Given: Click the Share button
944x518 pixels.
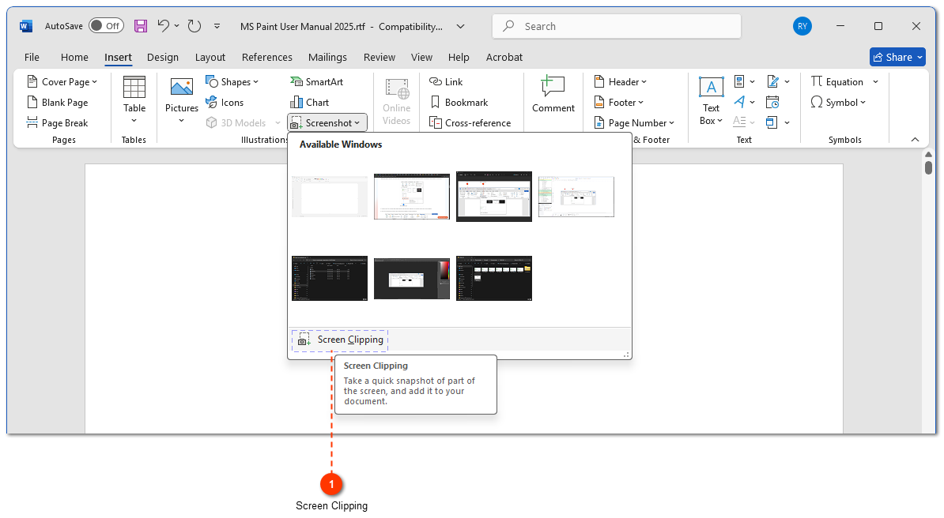Looking at the screenshot, I should pos(897,57).
